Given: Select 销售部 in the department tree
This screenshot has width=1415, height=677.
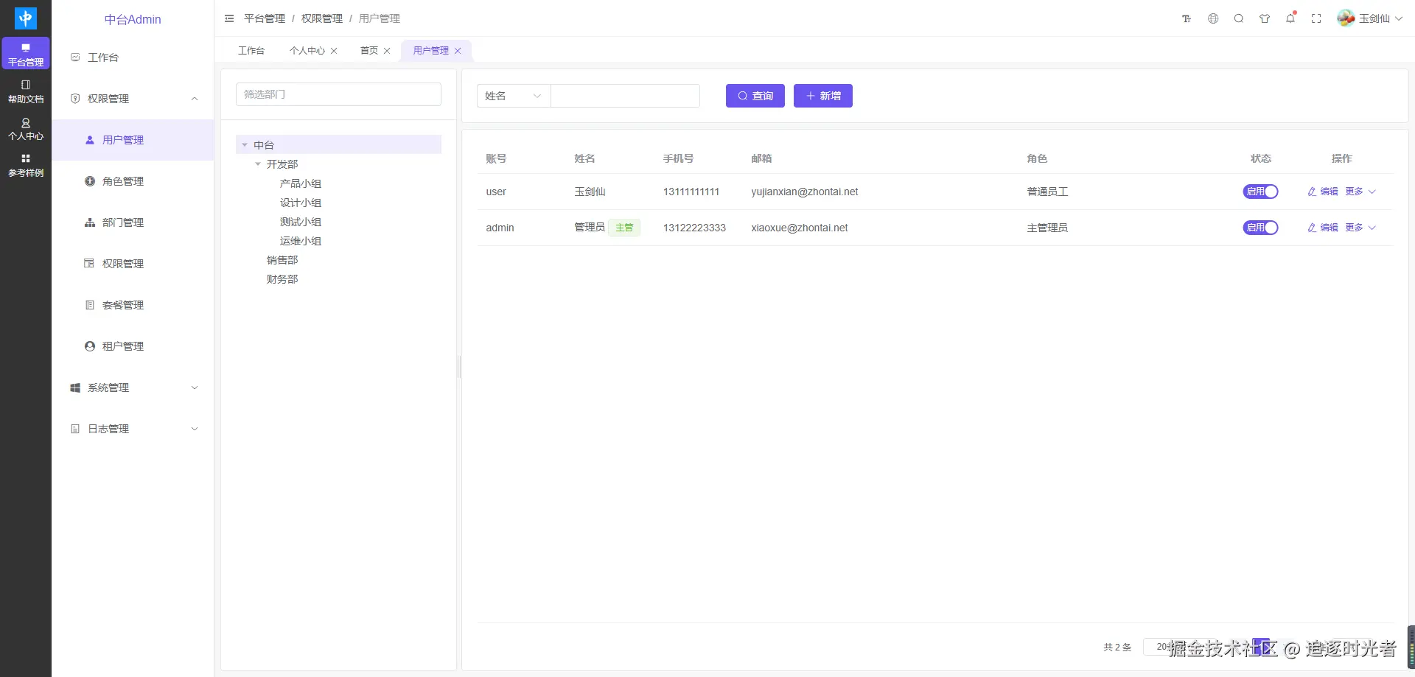Looking at the screenshot, I should click(282, 260).
